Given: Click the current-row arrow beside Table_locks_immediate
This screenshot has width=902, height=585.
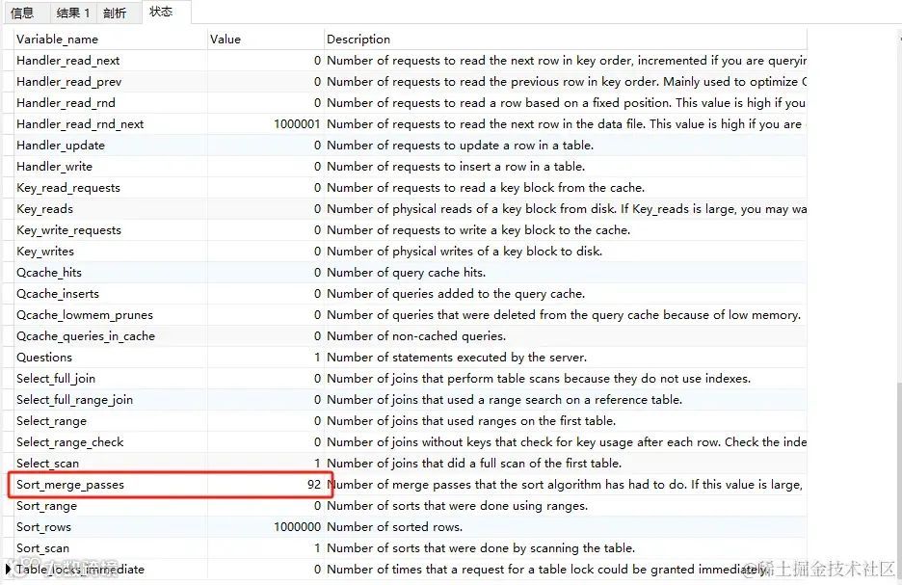Looking at the screenshot, I should 8,570.
